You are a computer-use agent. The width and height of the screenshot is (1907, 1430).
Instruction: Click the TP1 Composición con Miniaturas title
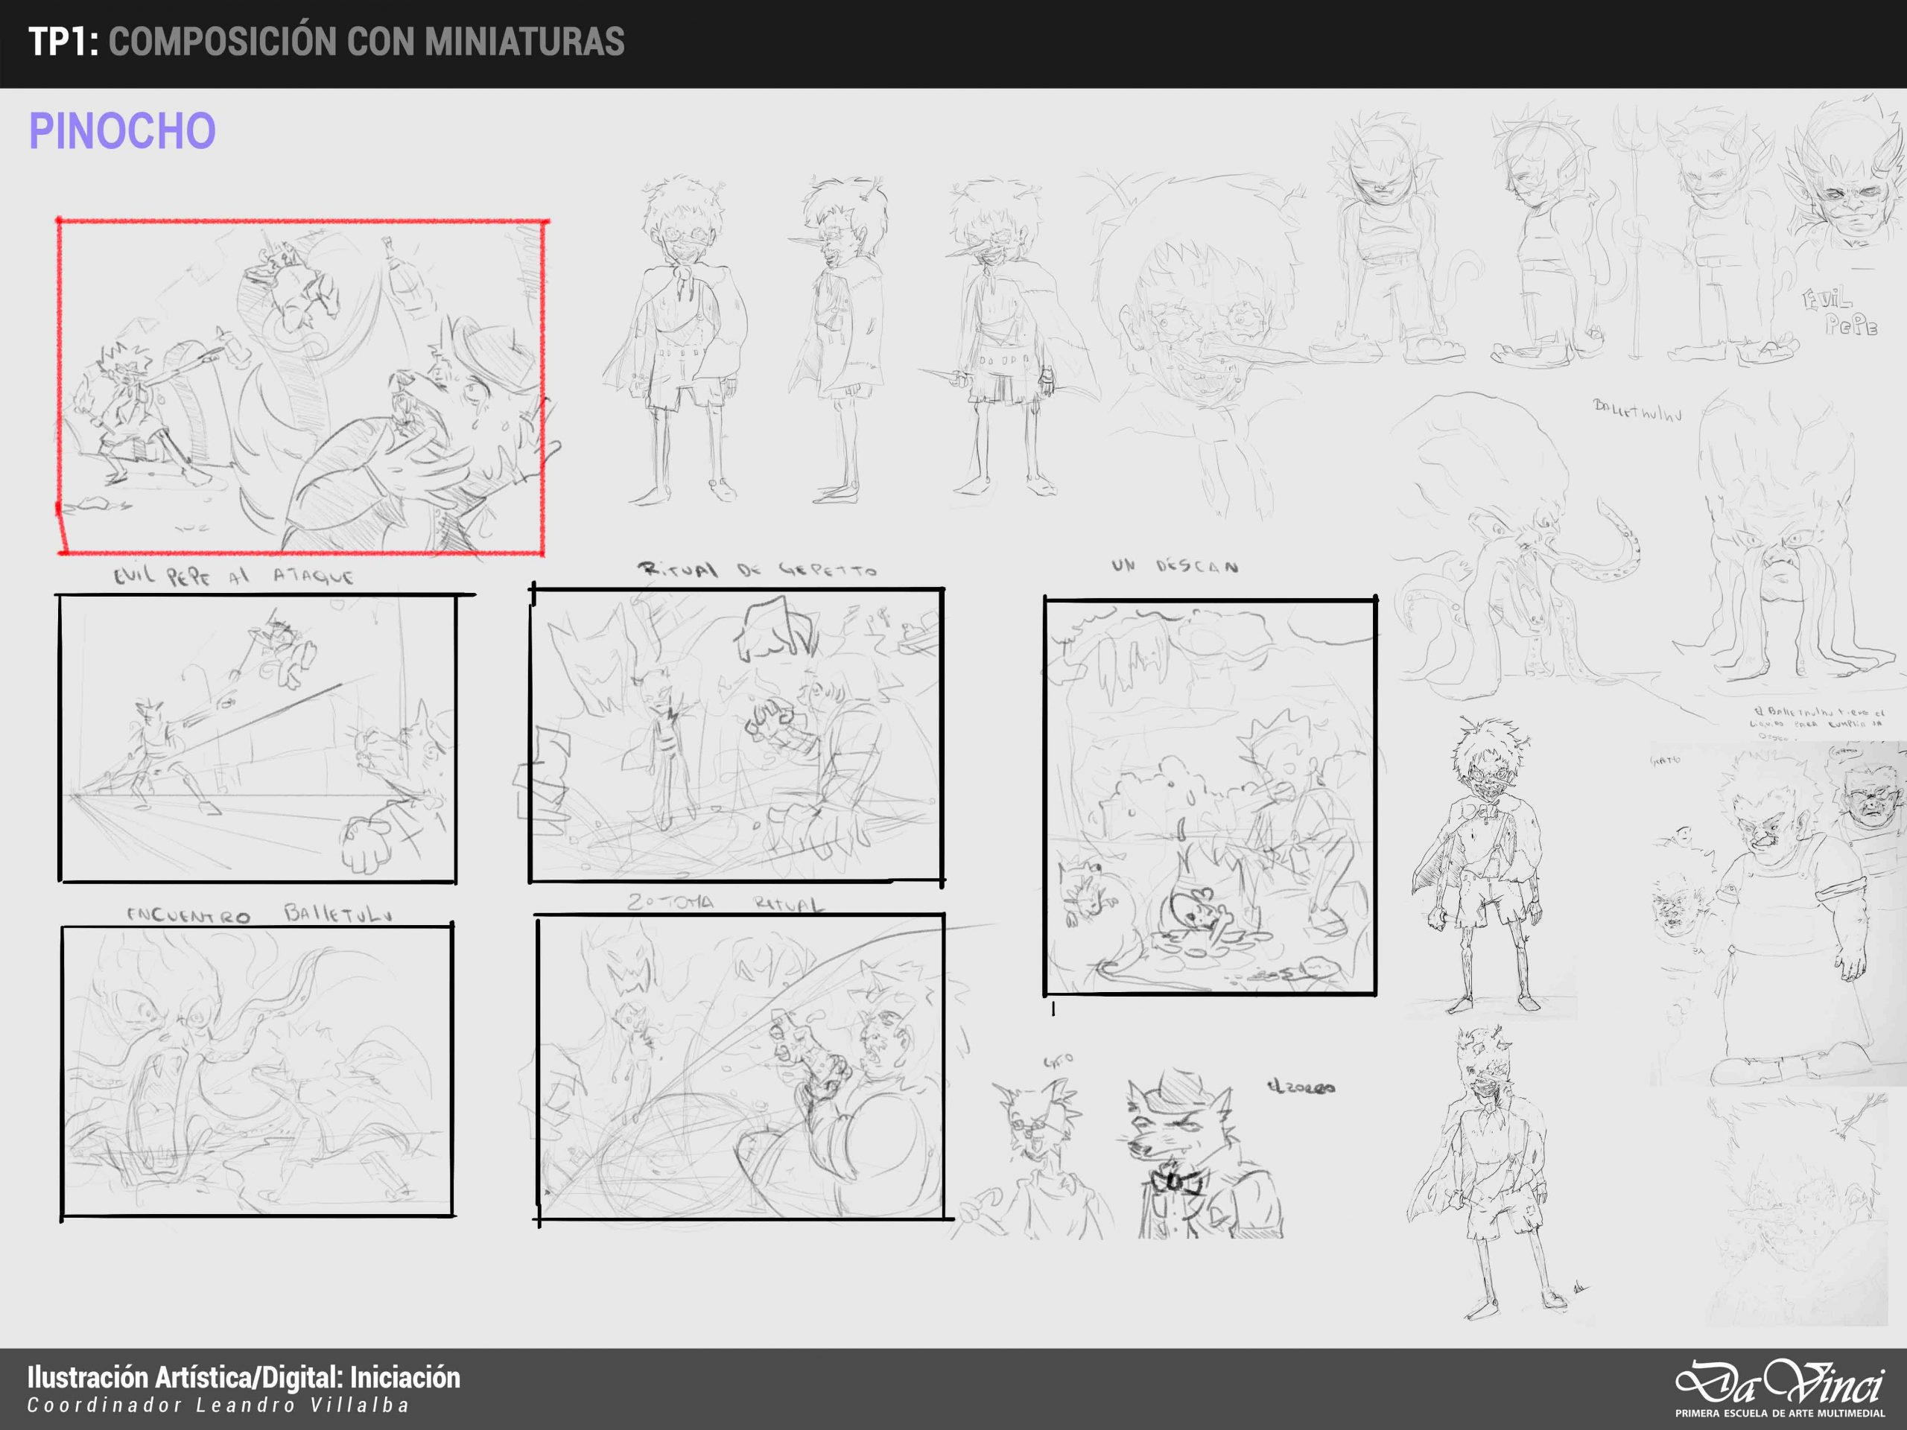click(x=326, y=42)
